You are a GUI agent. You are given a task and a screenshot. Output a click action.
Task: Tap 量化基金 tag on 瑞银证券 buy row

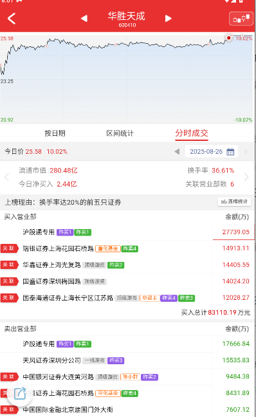click(108, 248)
